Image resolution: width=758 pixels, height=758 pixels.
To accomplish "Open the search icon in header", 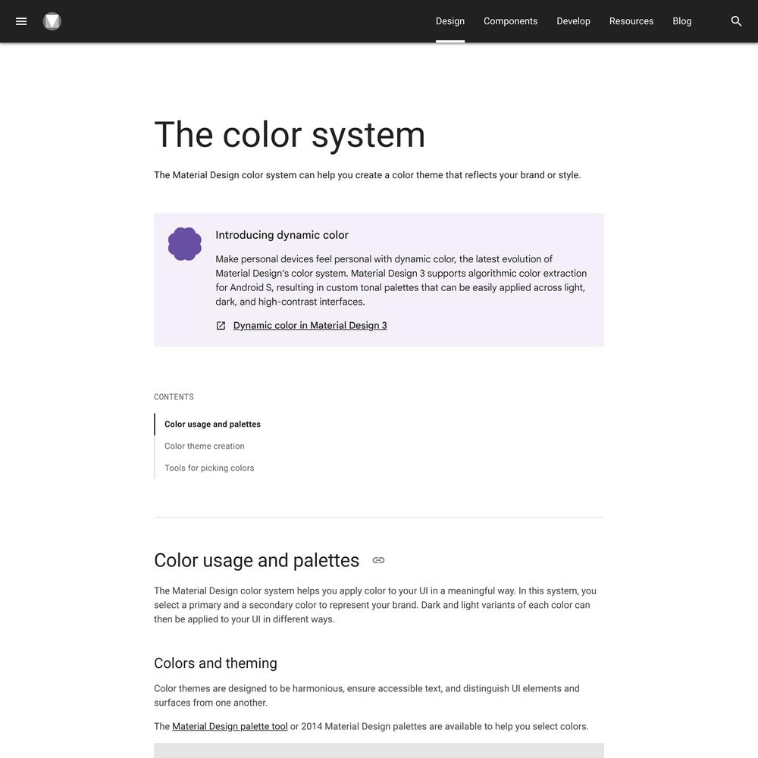I will [736, 21].
